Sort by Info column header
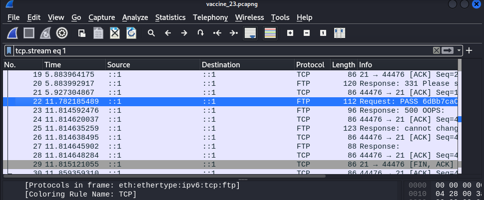 pos(407,65)
